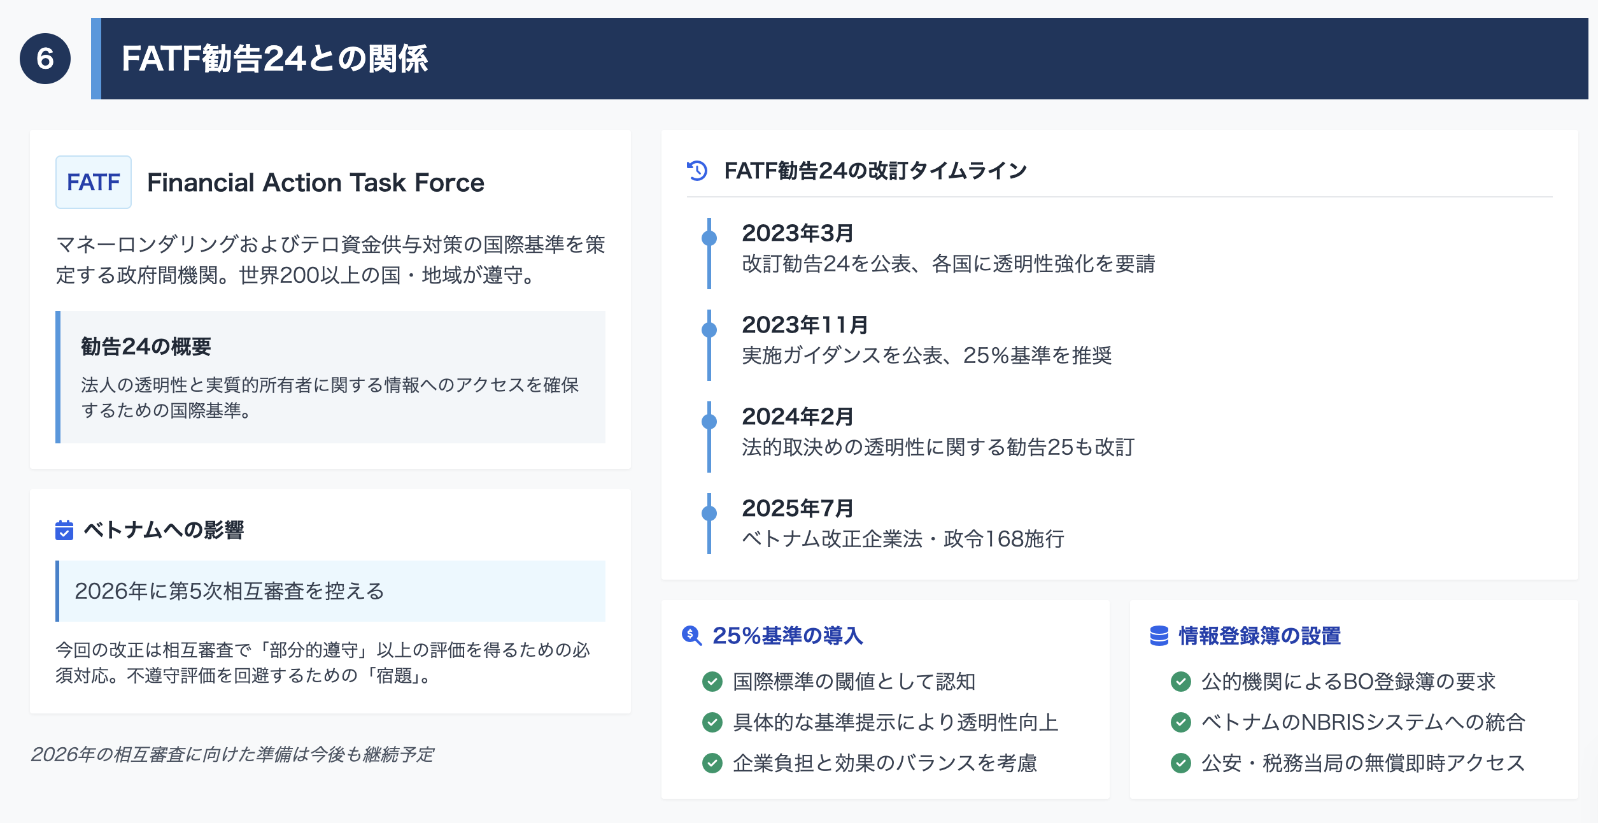
Task: Click text 国際標準の閾値として認知
Action: coord(854,682)
